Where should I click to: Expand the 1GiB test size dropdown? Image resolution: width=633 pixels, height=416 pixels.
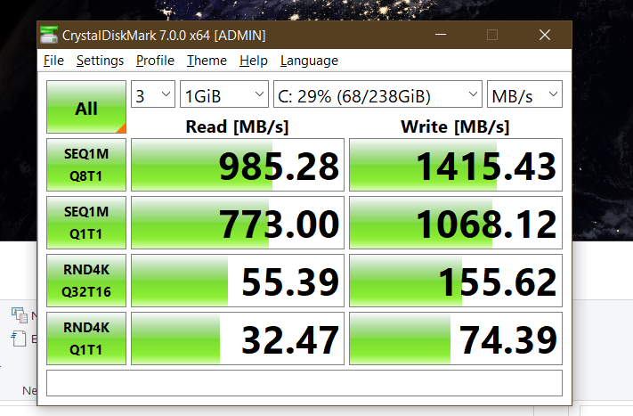tap(224, 94)
